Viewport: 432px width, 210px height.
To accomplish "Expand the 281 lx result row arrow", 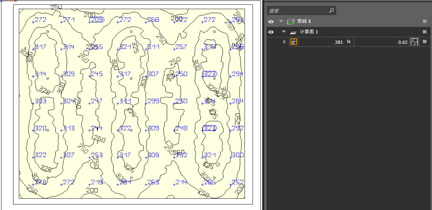I will click(x=284, y=42).
